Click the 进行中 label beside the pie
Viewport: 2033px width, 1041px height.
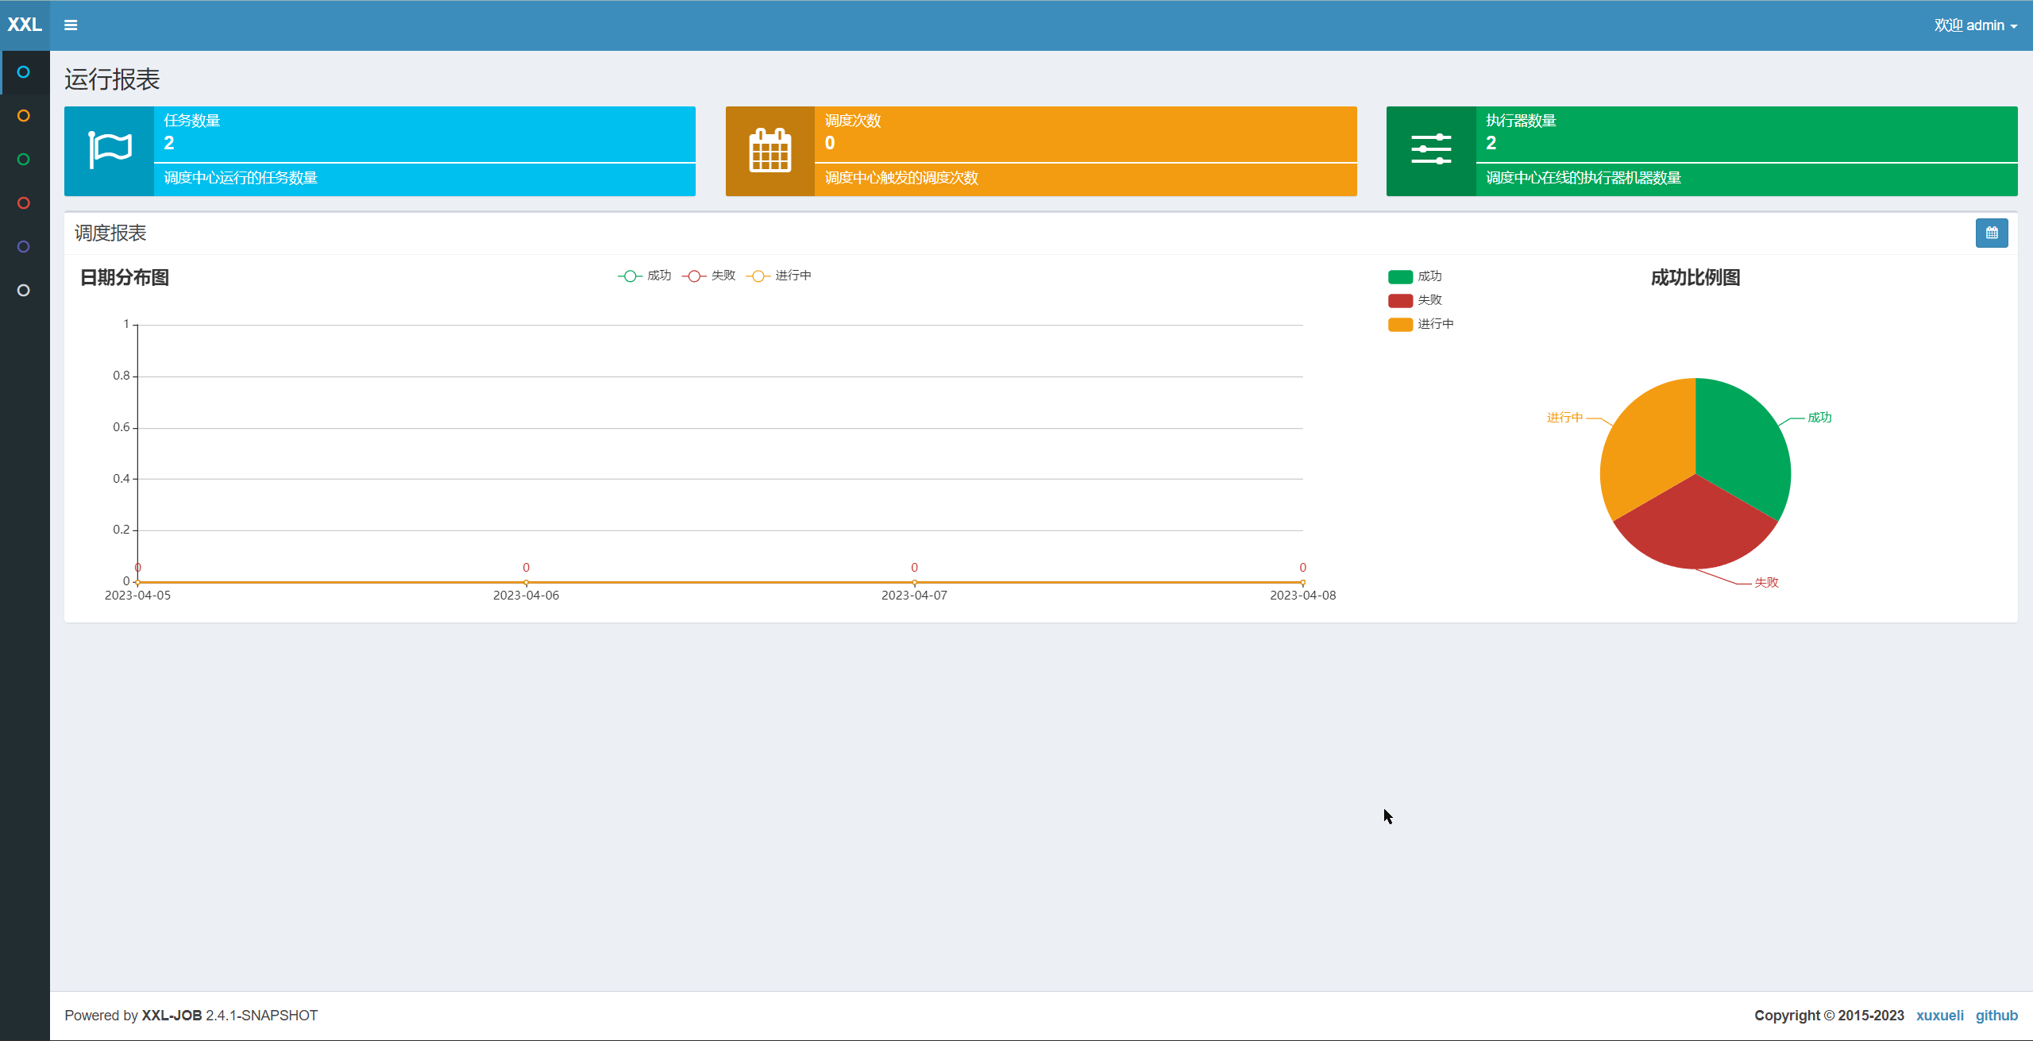point(1564,418)
